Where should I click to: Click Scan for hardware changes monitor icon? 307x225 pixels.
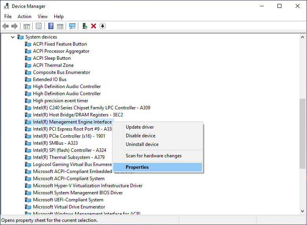[x=72, y=26]
